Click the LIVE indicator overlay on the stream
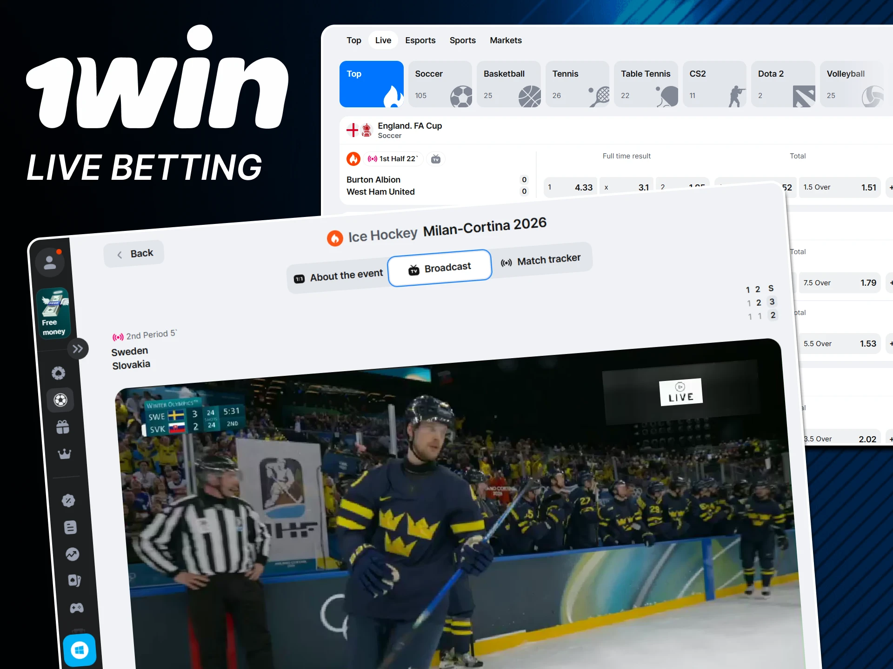This screenshot has width=893, height=669. coord(680,392)
